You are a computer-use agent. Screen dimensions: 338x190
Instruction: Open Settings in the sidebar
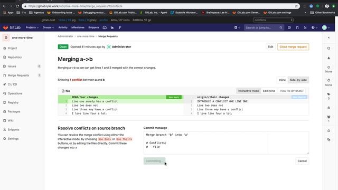13,139
